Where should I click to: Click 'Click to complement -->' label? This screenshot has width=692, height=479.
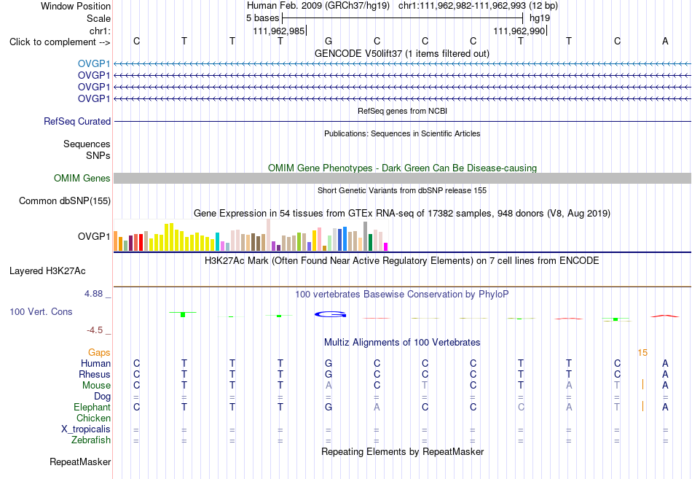pyautogui.click(x=60, y=42)
